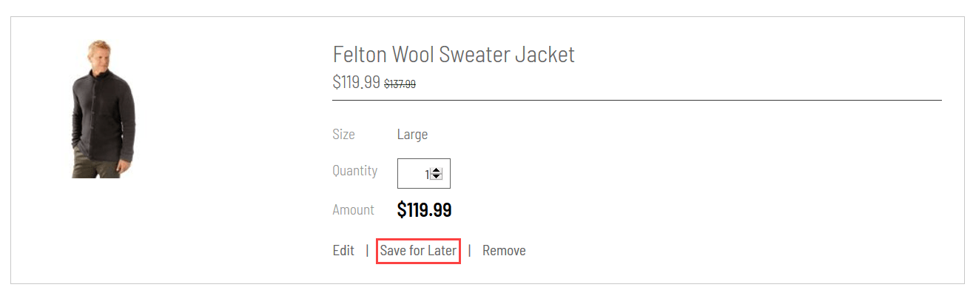Open the Felton Wool Sweater Jacket title

coord(454,54)
